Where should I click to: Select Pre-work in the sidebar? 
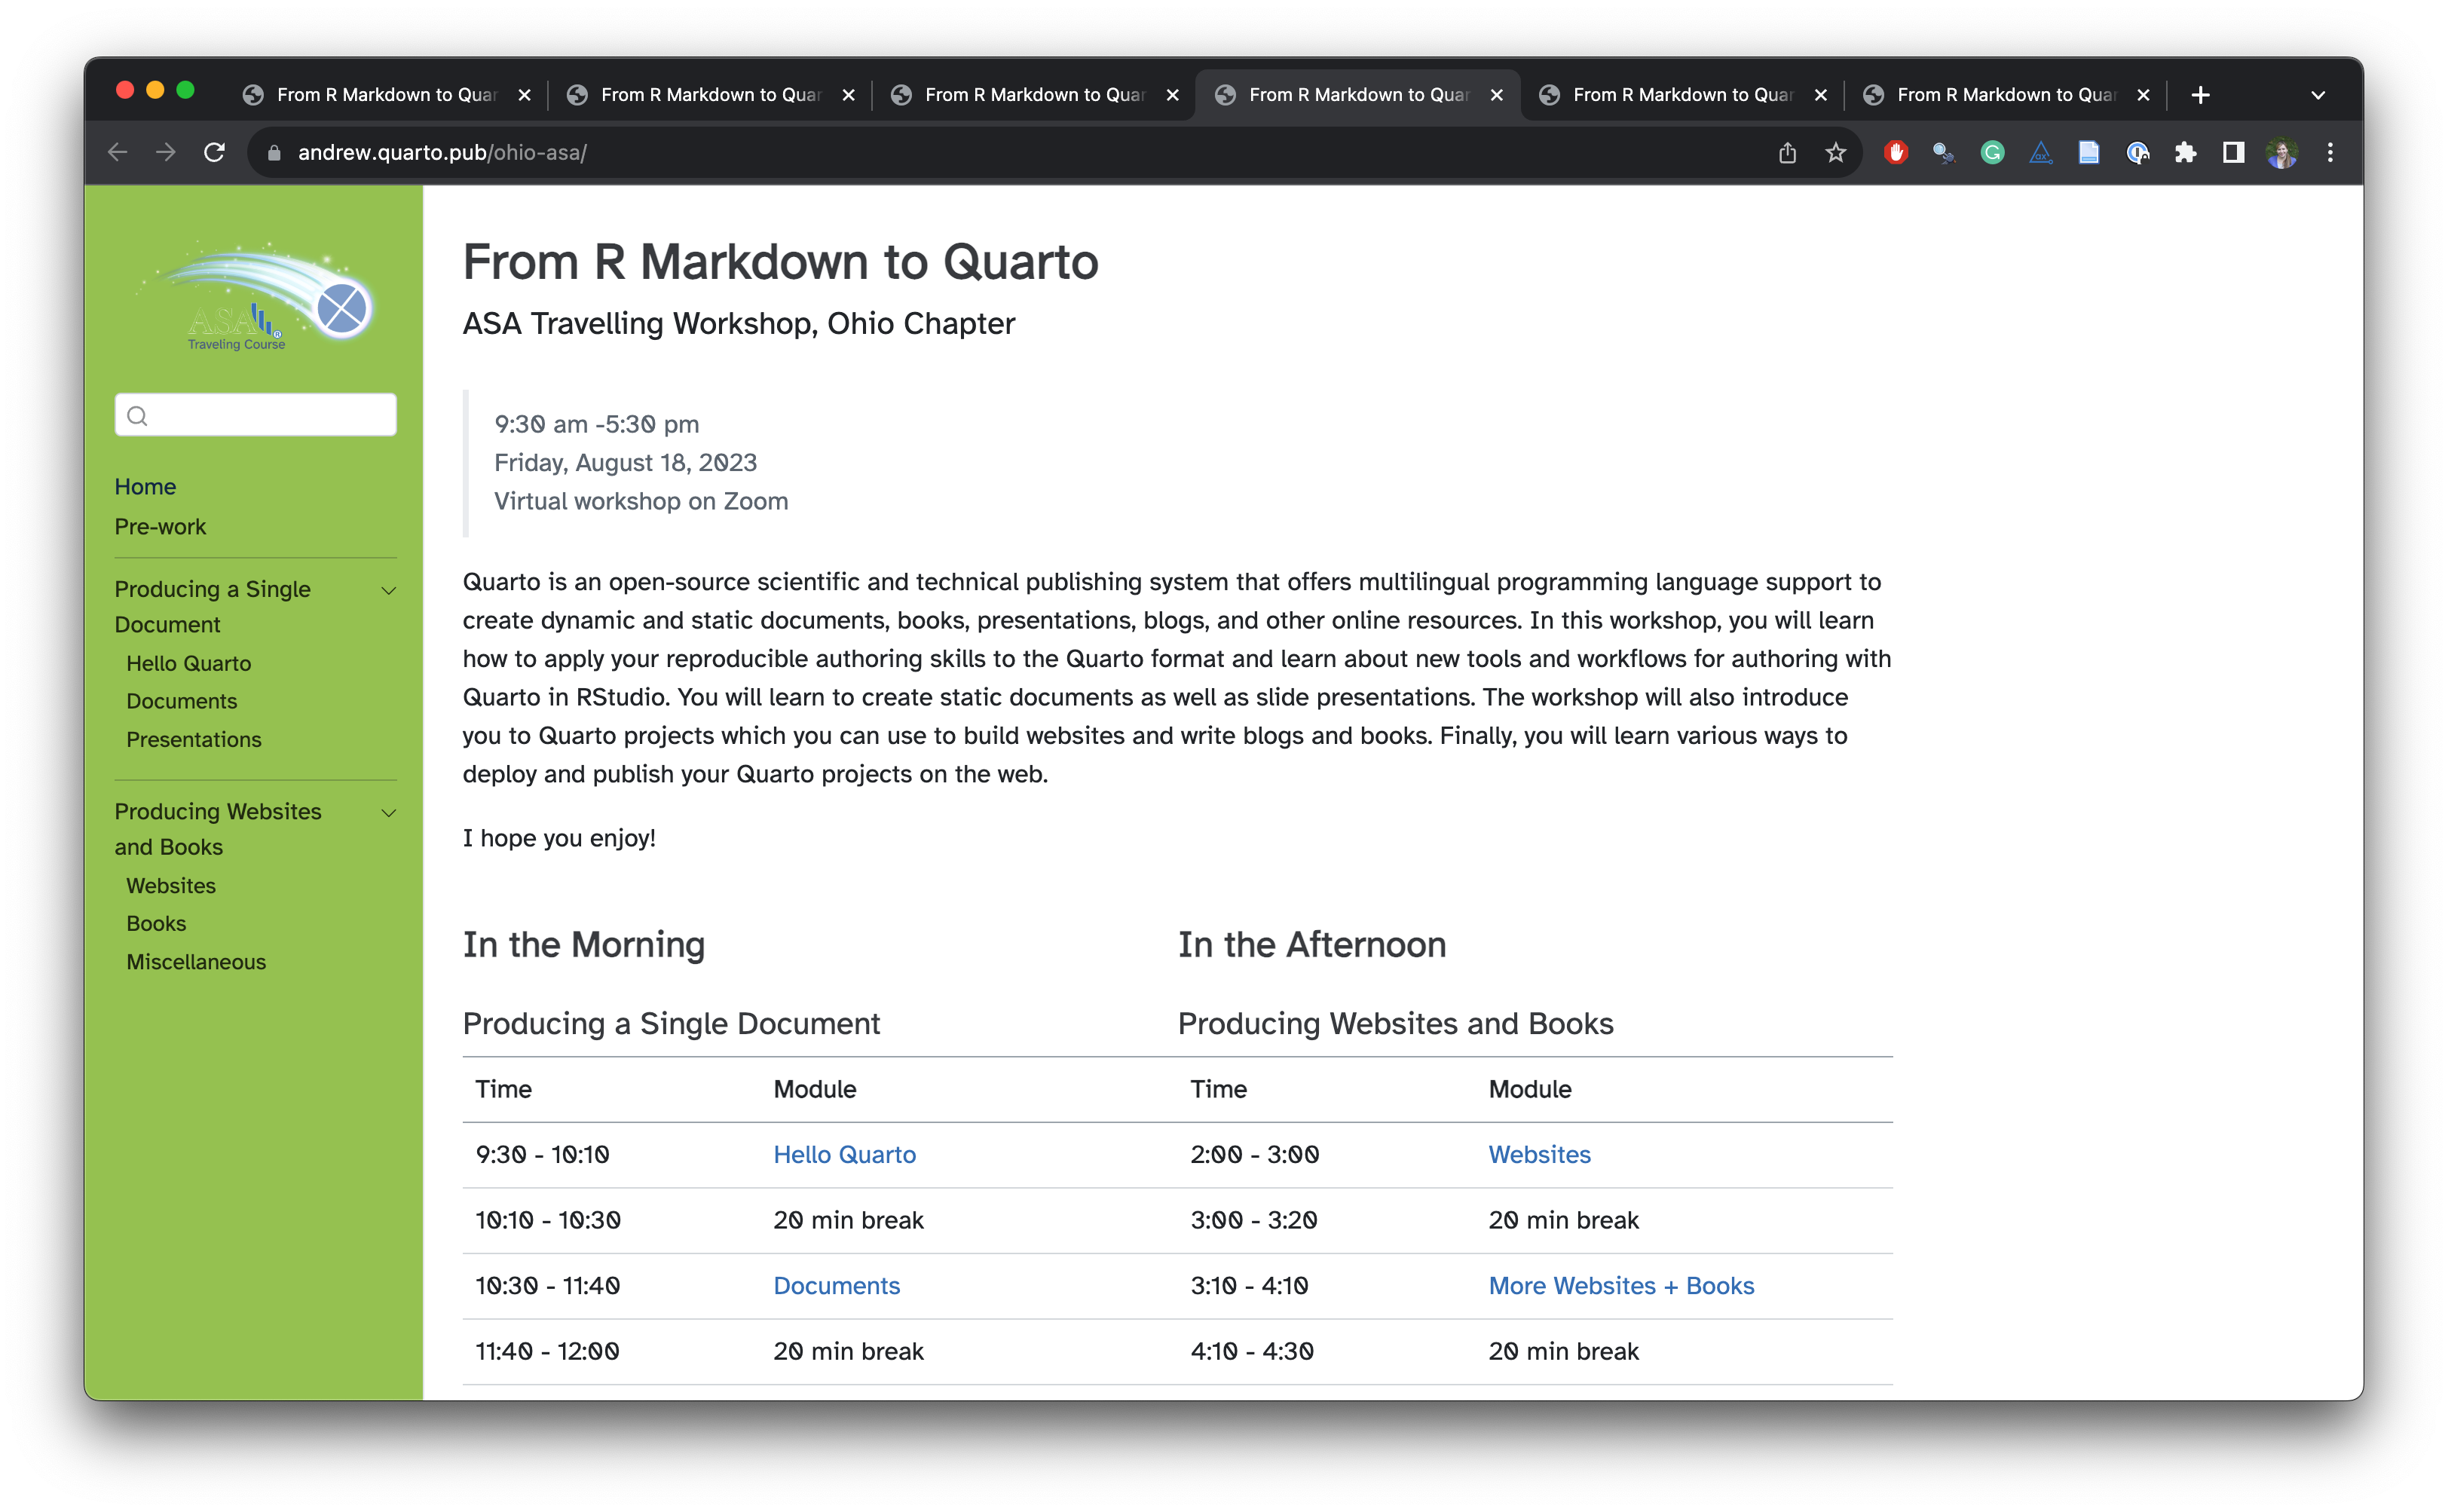coord(160,526)
